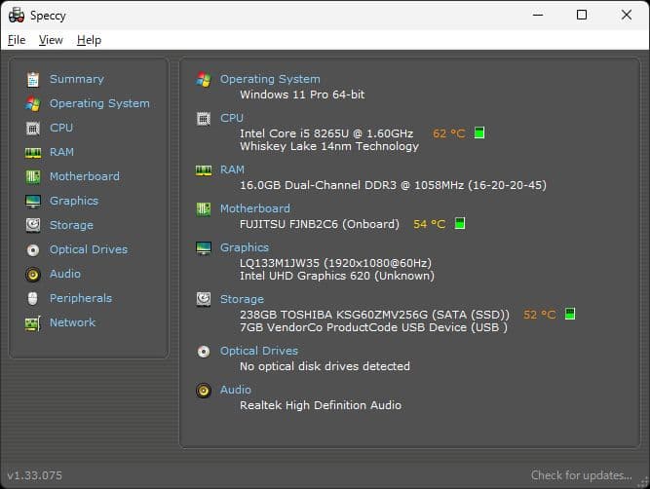Open Storage section from sidebar
Image resolution: width=650 pixels, height=489 pixels.
tap(71, 225)
